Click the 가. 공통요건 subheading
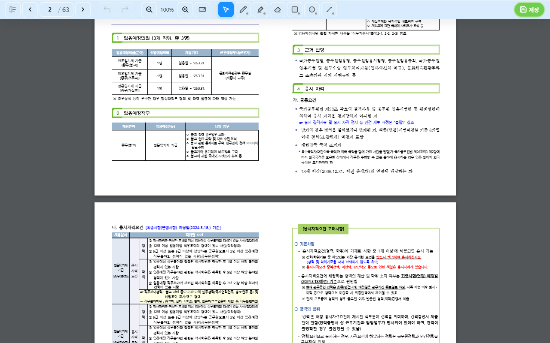Image resolution: width=550 pixels, height=343 pixels. click(304, 100)
